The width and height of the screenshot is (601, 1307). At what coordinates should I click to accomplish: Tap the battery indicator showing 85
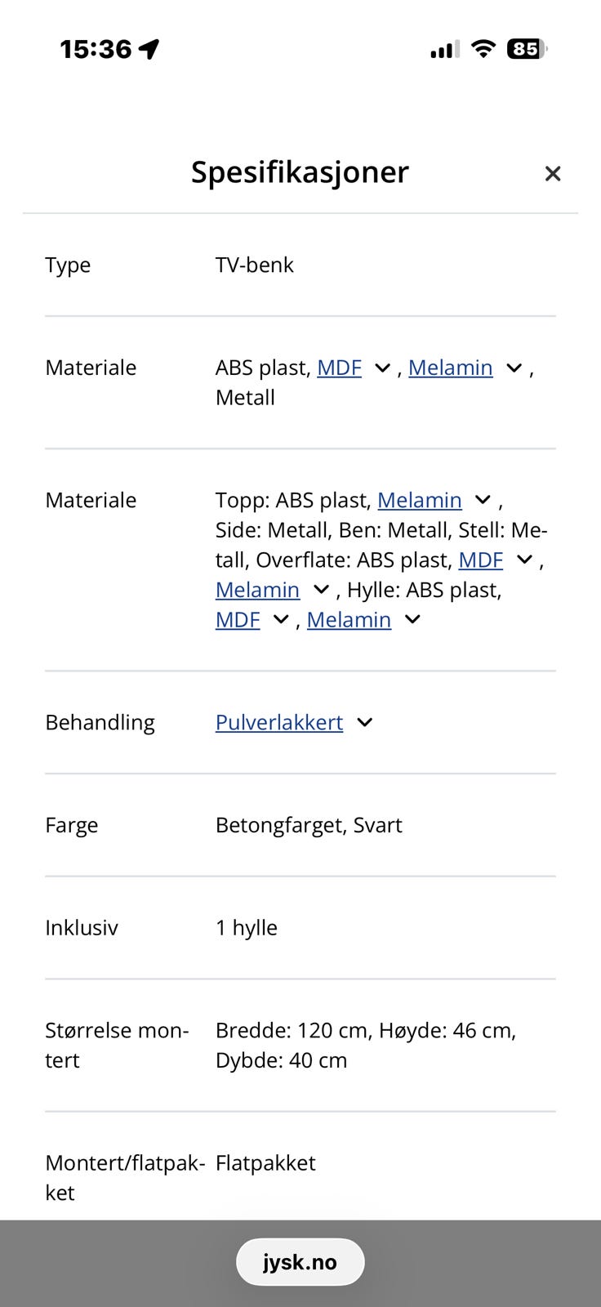tap(527, 49)
